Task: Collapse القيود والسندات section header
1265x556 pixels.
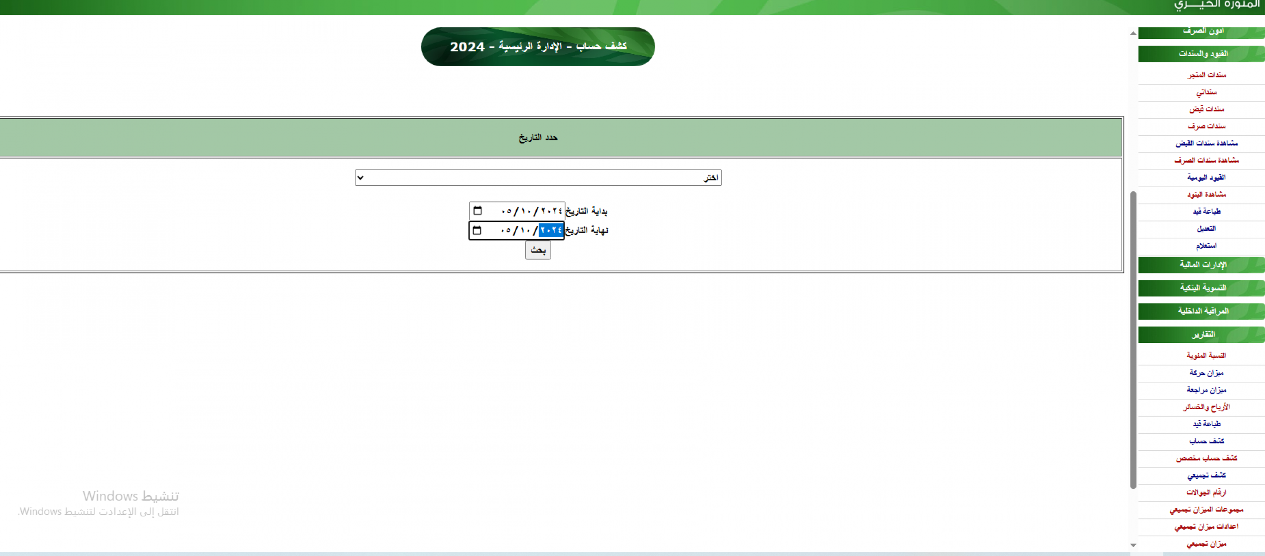Action: pyautogui.click(x=1203, y=53)
